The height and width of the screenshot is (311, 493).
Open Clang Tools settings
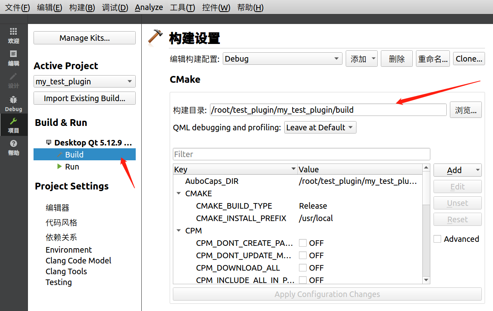(x=66, y=271)
